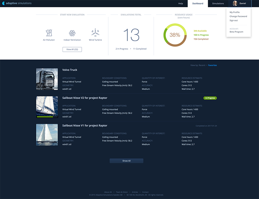Screen dimensions: 259x199
Task: Click Beta Program account entry
Action: coord(236,32)
